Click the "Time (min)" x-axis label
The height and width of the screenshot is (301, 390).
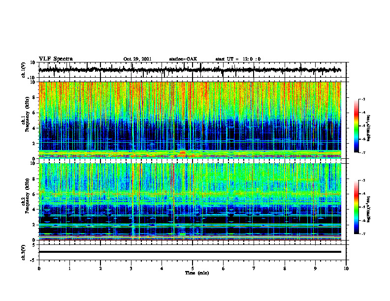click(197, 273)
